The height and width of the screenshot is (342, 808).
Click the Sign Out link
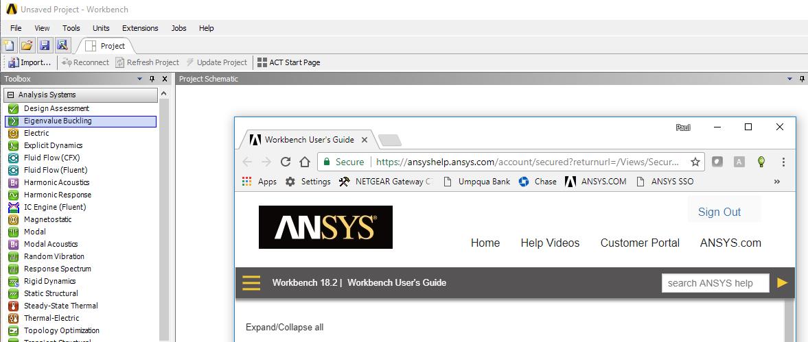point(719,212)
